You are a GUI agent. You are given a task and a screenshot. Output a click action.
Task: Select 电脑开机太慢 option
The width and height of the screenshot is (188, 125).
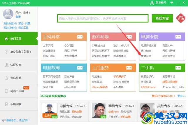point(149,46)
